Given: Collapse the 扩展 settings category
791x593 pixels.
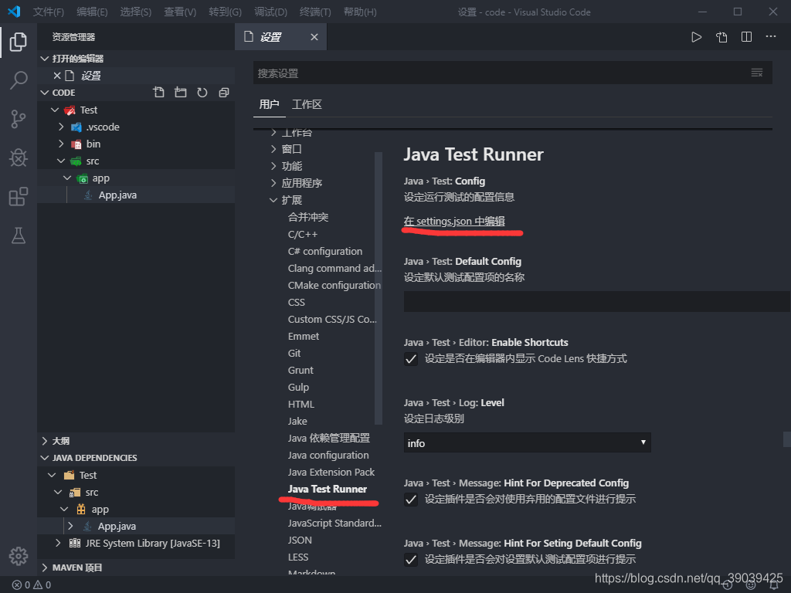Looking at the screenshot, I should coord(273,200).
